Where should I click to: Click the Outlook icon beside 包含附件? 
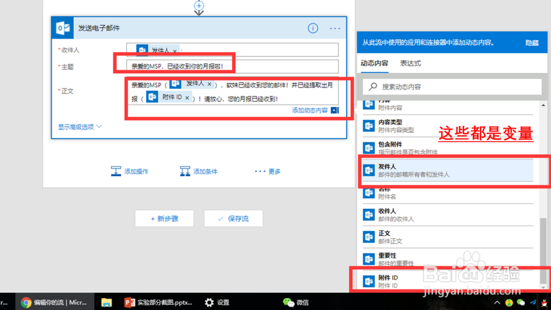click(x=369, y=148)
